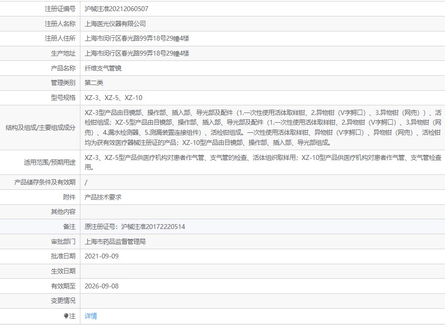Click the 生产地址 label

63,54
